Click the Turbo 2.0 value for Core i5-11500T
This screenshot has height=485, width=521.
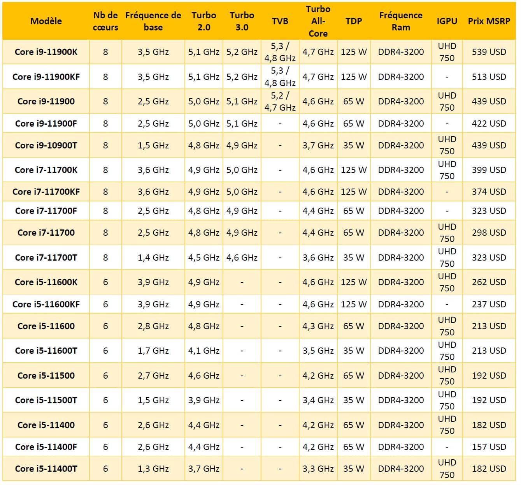(204, 400)
